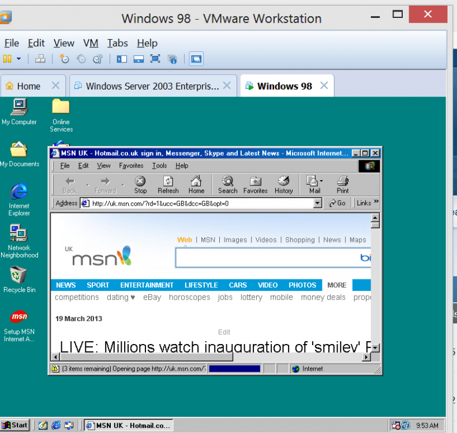Viewport: 457px width, 433px height.
Task: Take a snapshot of the virtual machine
Action: pos(64,59)
